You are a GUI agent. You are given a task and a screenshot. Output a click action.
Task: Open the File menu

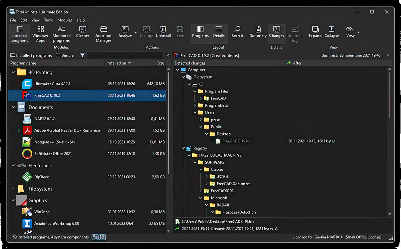(x=13, y=20)
